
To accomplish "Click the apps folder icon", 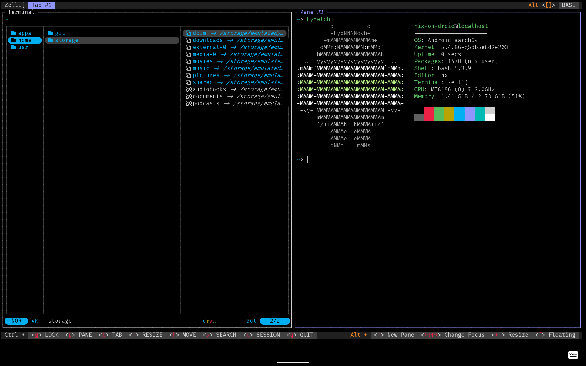I will pyautogui.click(x=14, y=33).
